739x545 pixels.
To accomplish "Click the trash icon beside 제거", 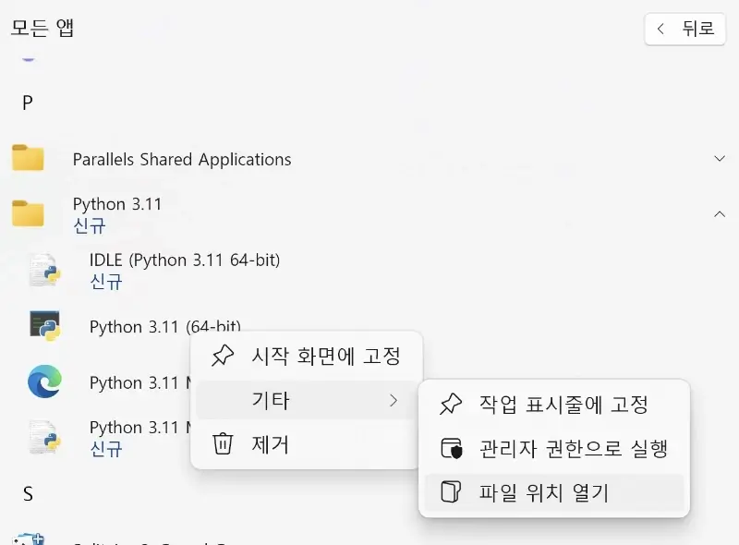I will coord(223,444).
